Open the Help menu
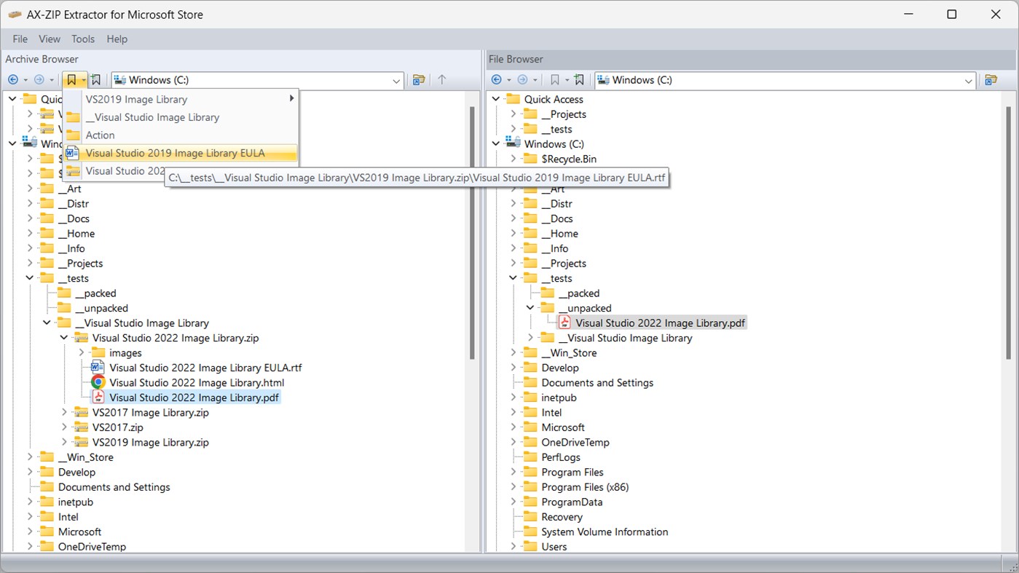The height and width of the screenshot is (573, 1019). pyautogui.click(x=117, y=39)
